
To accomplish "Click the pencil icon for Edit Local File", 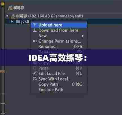I will (x=35, y=74).
